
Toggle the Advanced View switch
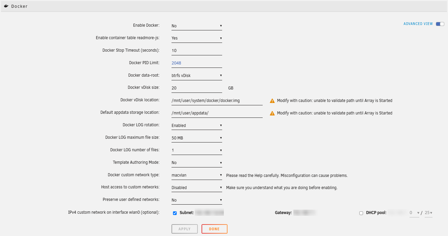439,24
